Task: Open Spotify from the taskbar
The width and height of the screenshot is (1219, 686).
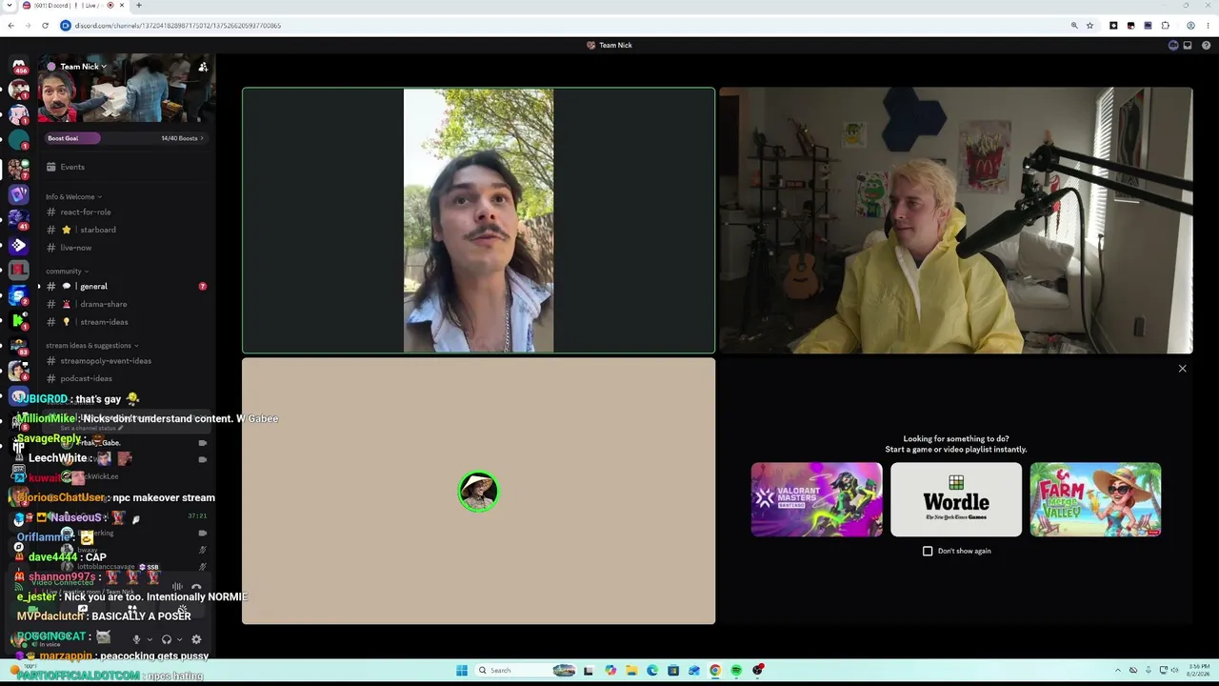Action: click(x=736, y=670)
